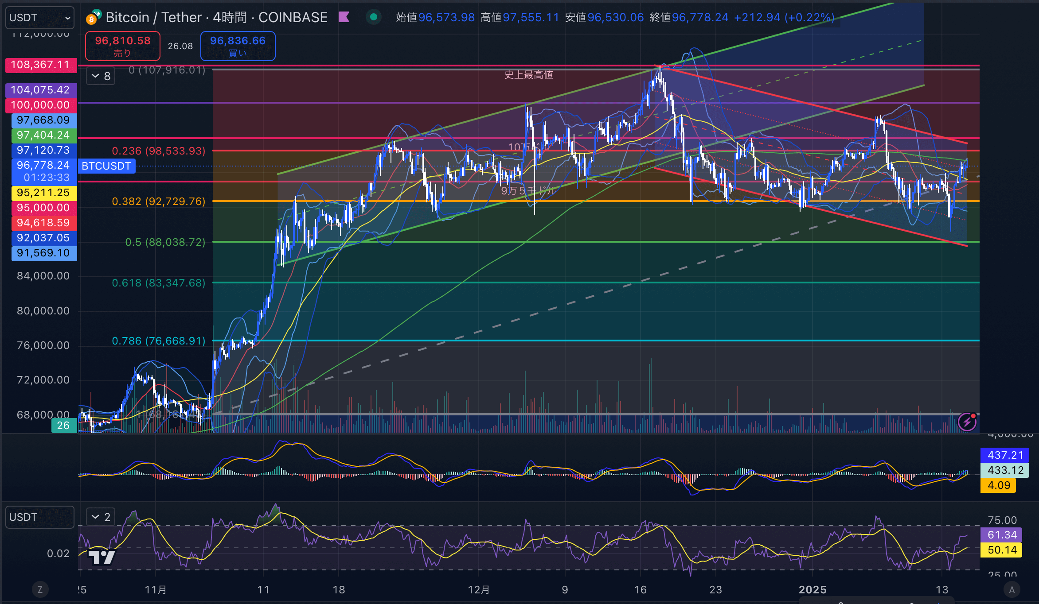
Task: Click the green 26 label on the price axis
Action: tap(64, 426)
